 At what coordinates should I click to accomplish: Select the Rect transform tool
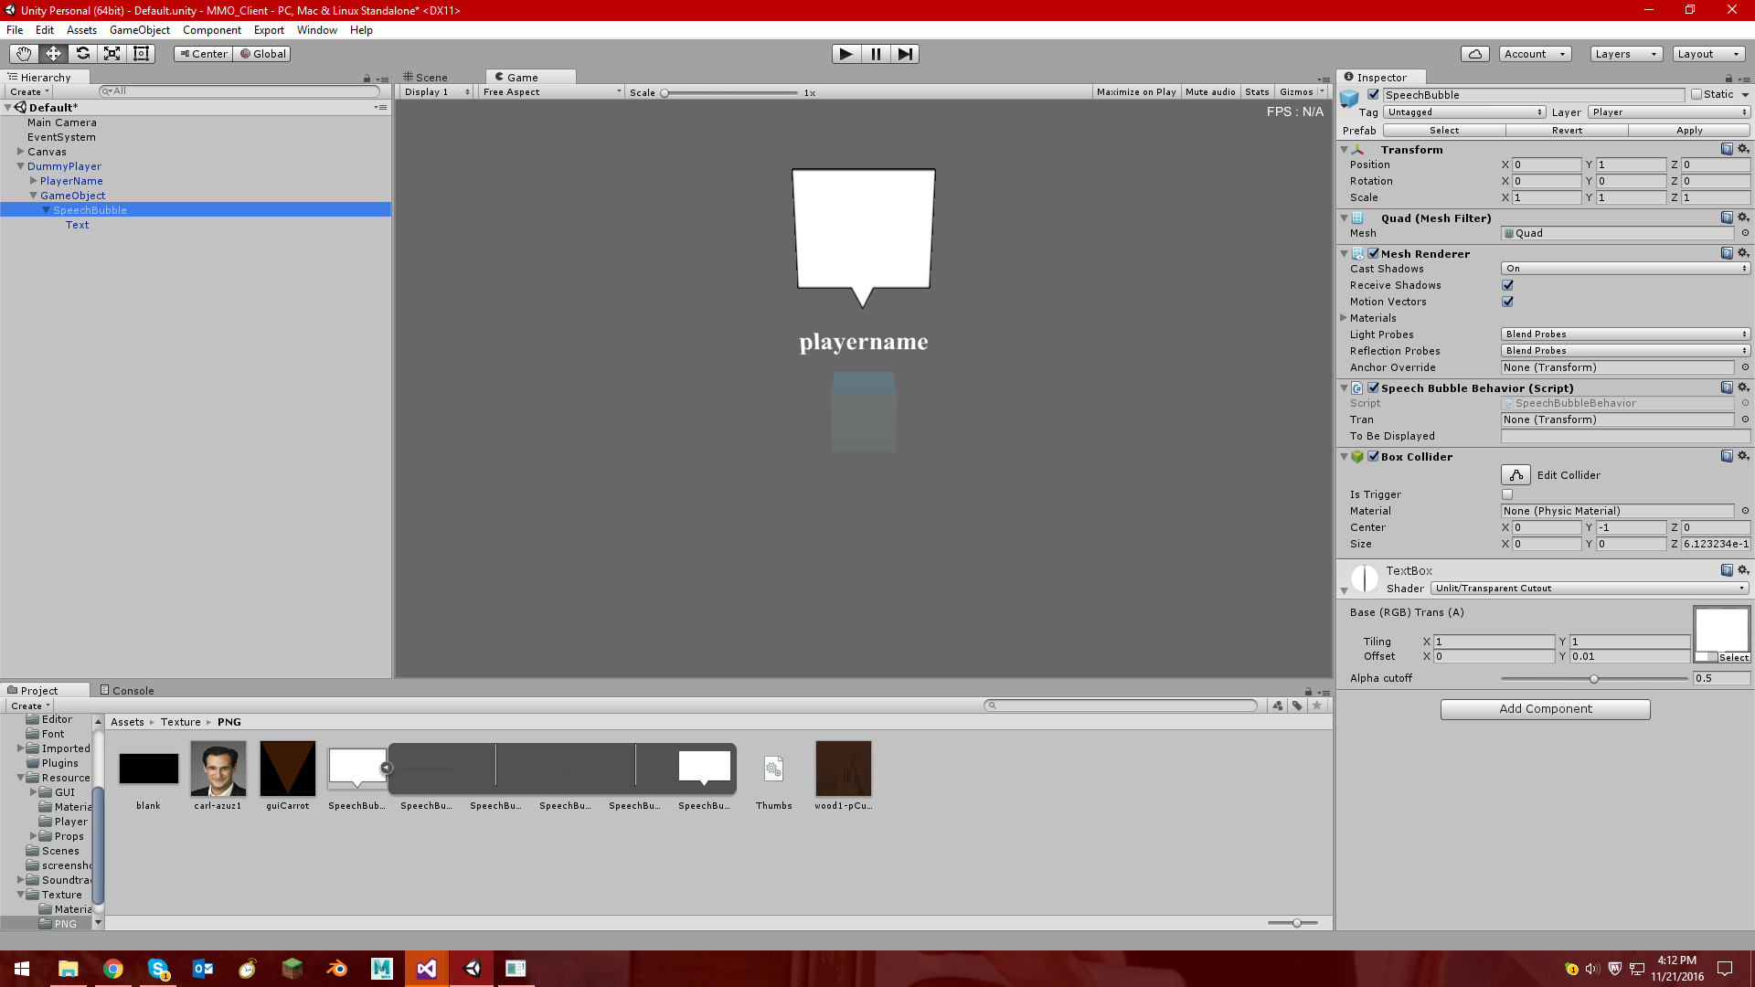tap(141, 54)
